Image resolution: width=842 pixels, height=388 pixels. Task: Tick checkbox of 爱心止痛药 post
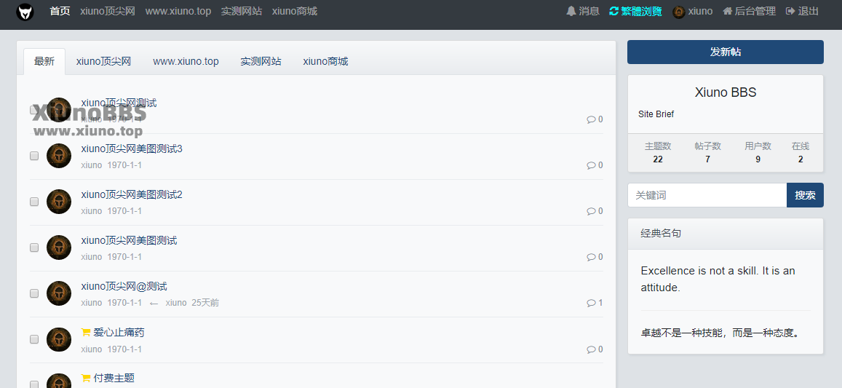tap(34, 340)
